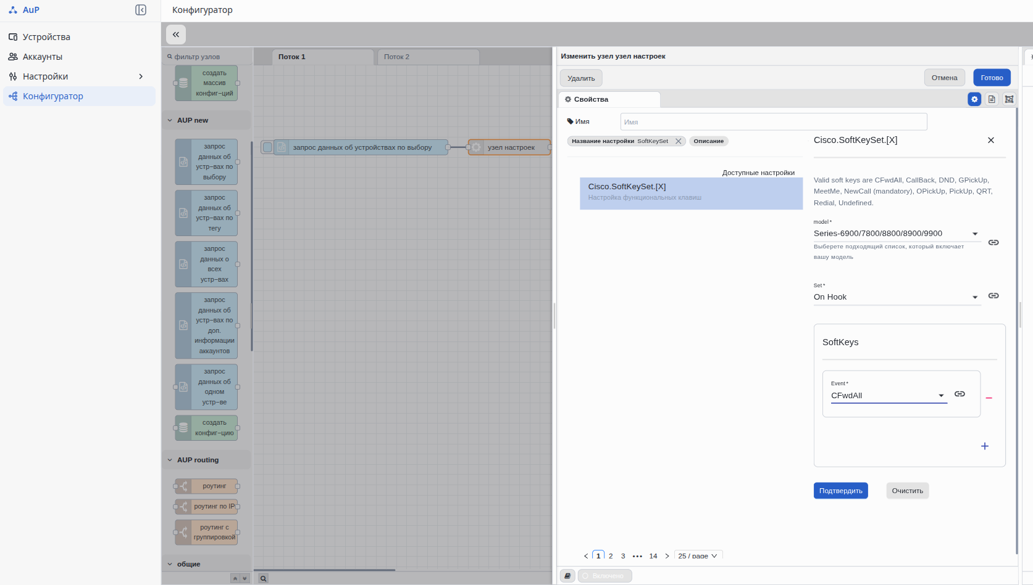The height and width of the screenshot is (585, 1033).
Task: Open the 25 / page size dropdown
Action: [698, 556]
